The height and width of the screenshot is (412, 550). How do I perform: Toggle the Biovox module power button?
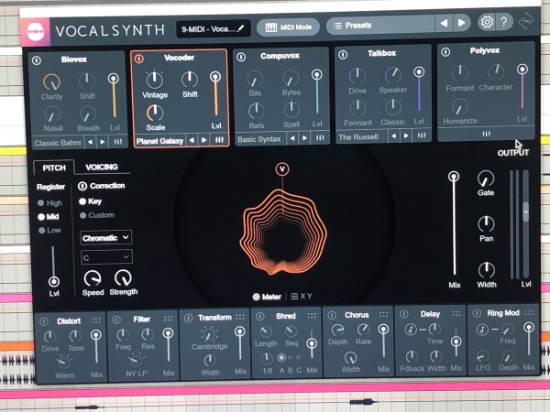tap(37, 60)
